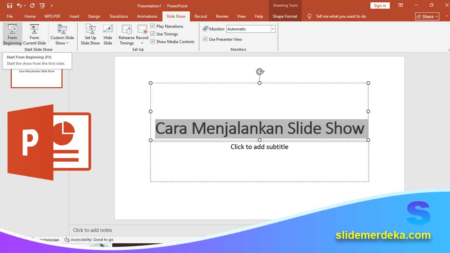
Task: Open the Undo history dropdown arrow
Action: click(25, 6)
